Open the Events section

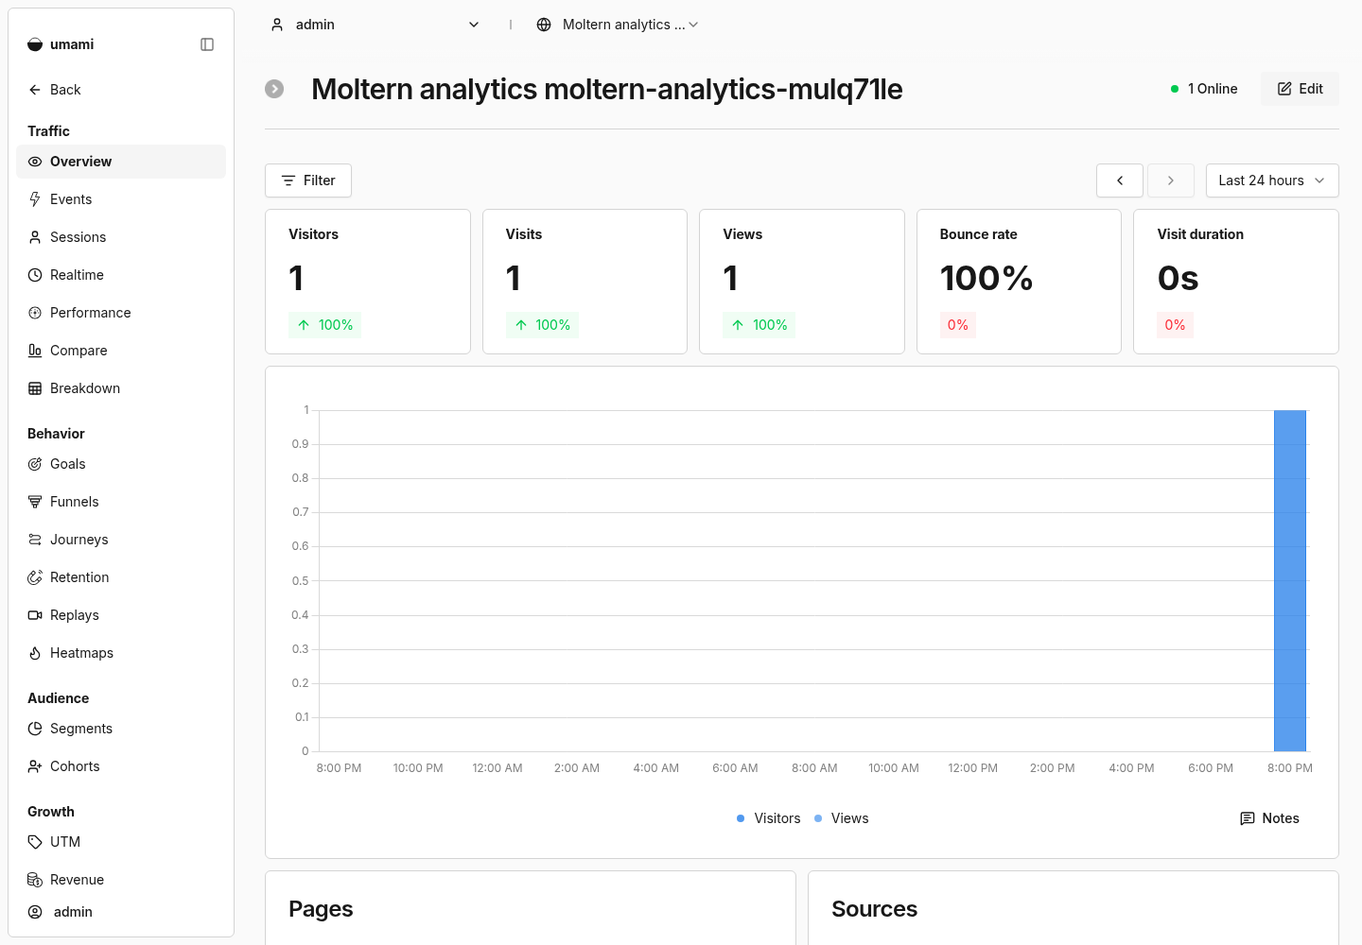click(x=121, y=199)
